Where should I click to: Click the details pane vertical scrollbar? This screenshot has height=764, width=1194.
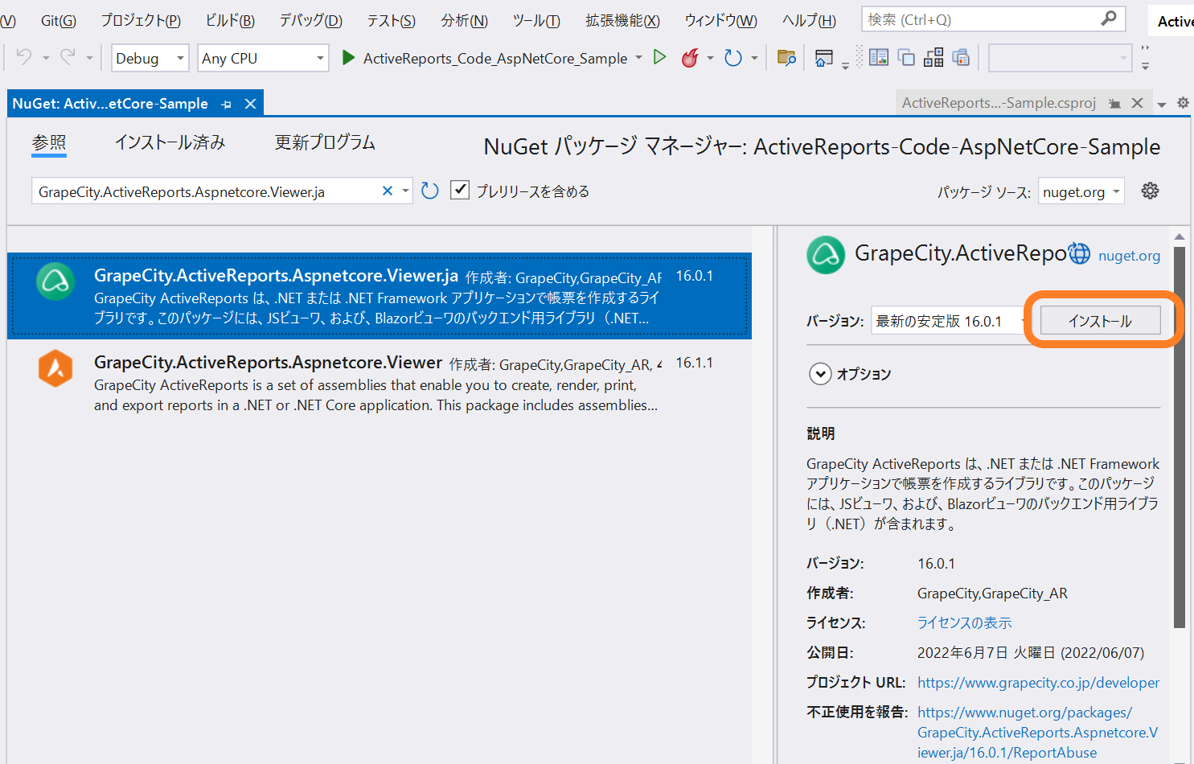[x=1180, y=438]
